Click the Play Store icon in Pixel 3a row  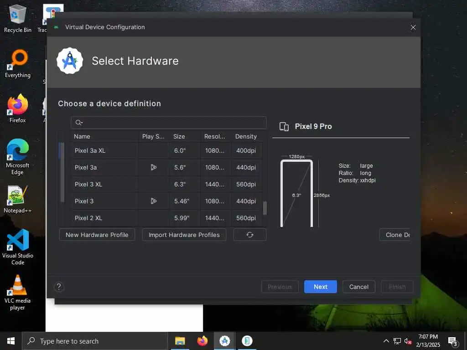(x=153, y=167)
